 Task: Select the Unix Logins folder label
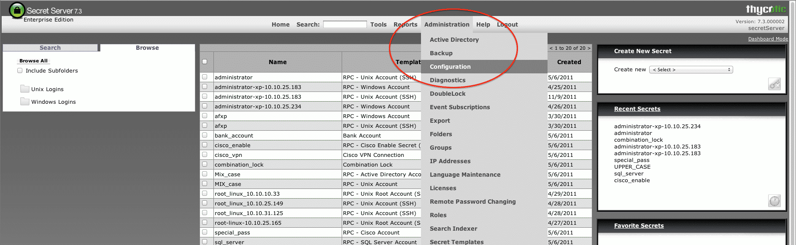(x=47, y=89)
